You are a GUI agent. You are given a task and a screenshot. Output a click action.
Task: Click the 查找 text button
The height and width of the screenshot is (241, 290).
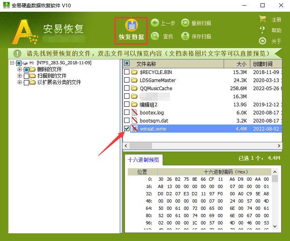tap(168, 36)
